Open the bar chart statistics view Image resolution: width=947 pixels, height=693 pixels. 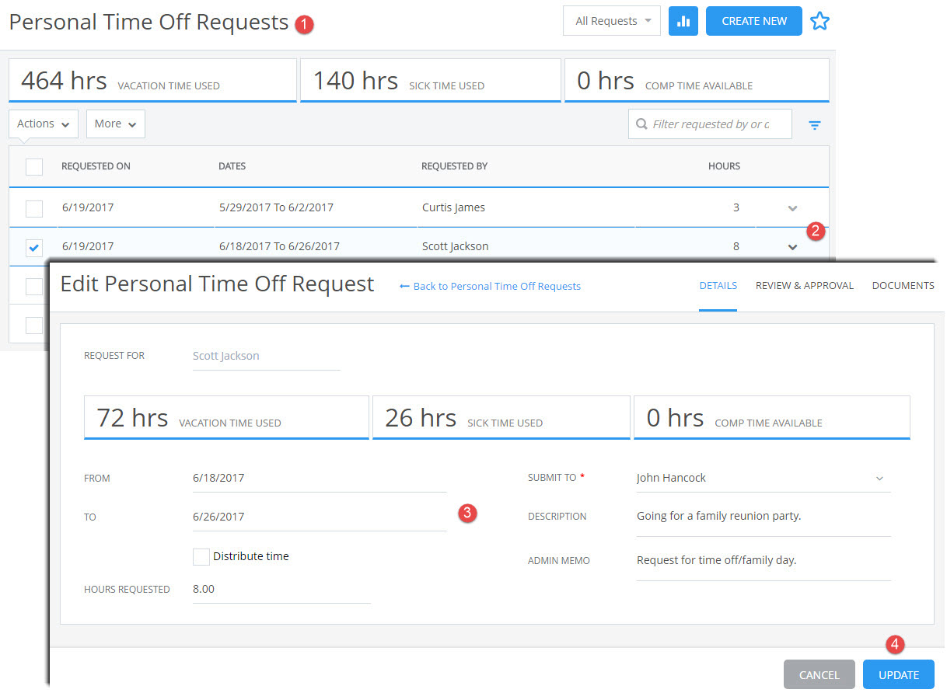683,21
